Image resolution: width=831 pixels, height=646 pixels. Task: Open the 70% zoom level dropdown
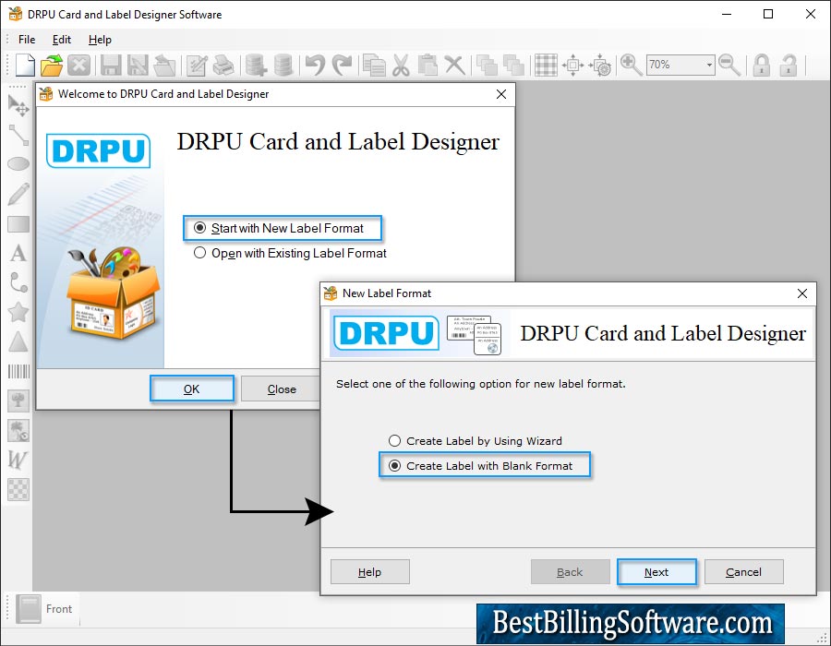click(710, 66)
